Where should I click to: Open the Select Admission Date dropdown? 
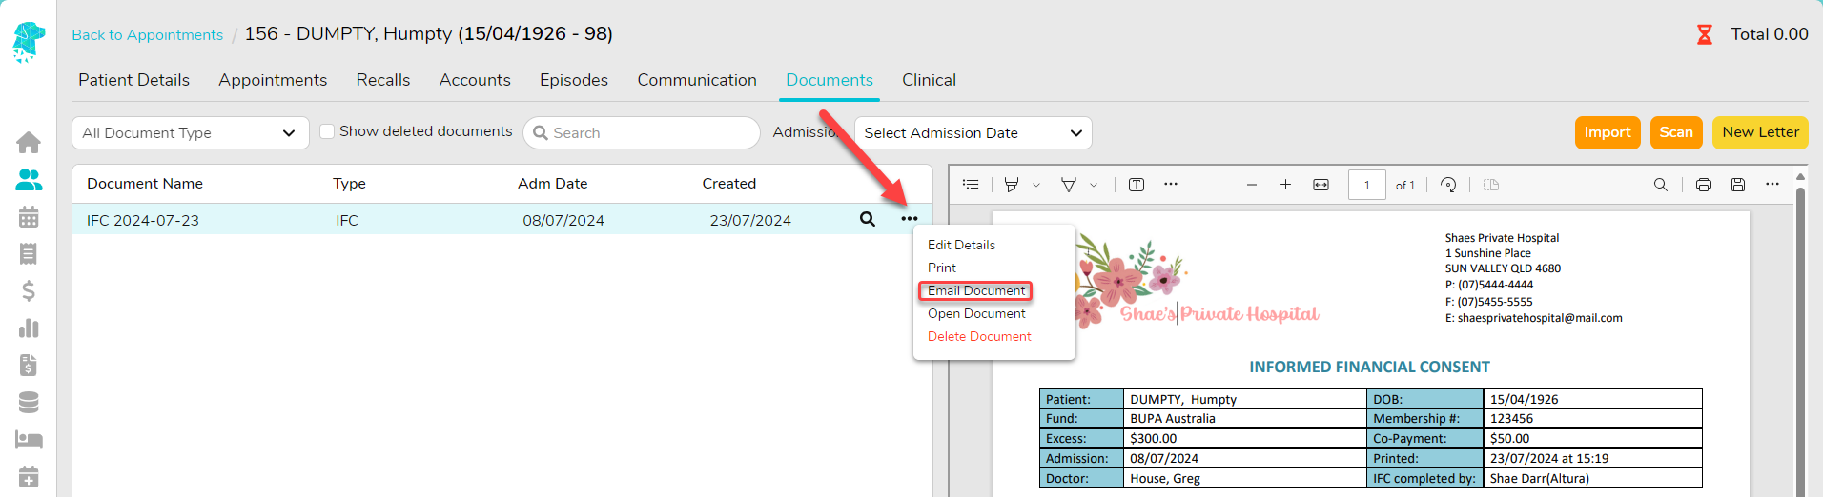pyautogui.click(x=973, y=133)
